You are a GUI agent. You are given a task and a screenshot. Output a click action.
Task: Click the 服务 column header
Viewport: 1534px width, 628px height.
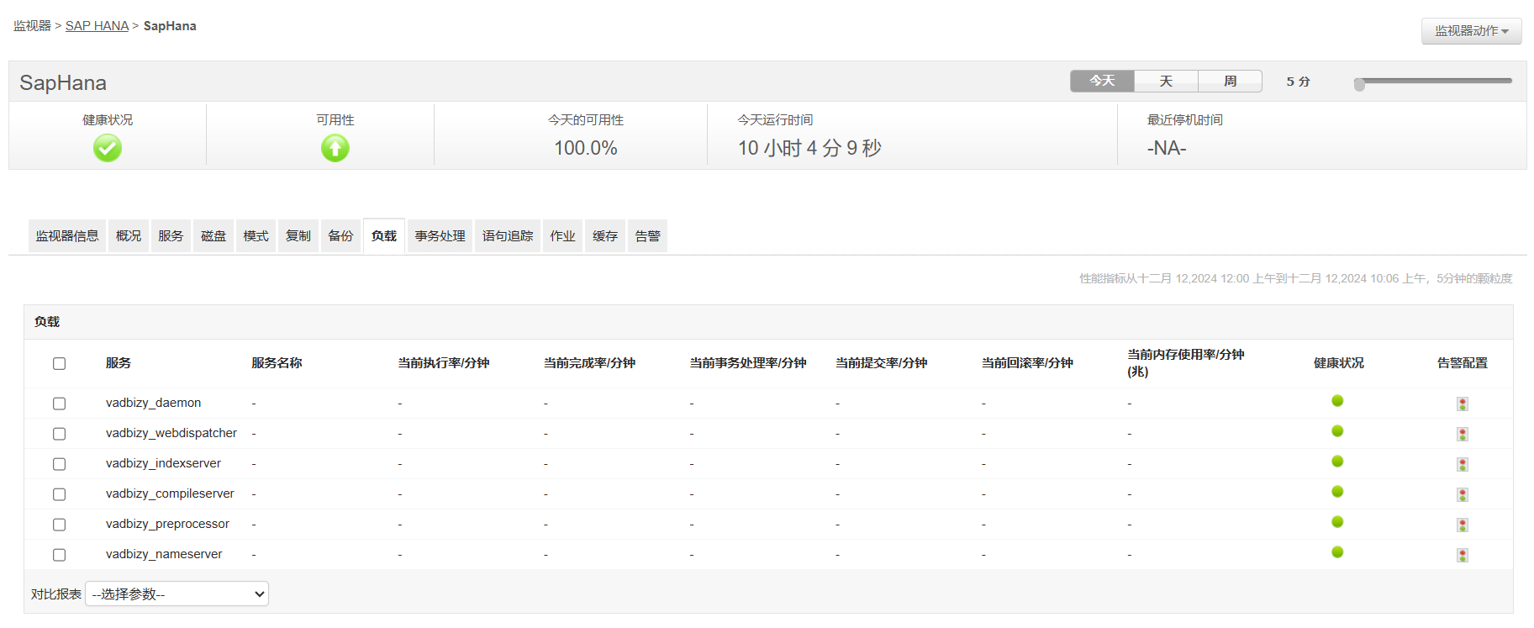(119, 363)
